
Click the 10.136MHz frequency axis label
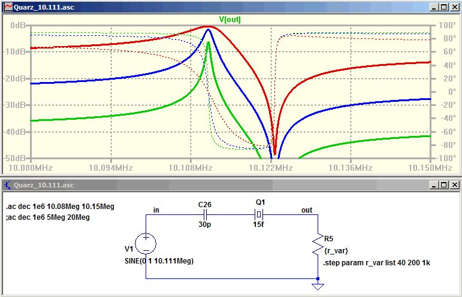click(x=351, y=168)
